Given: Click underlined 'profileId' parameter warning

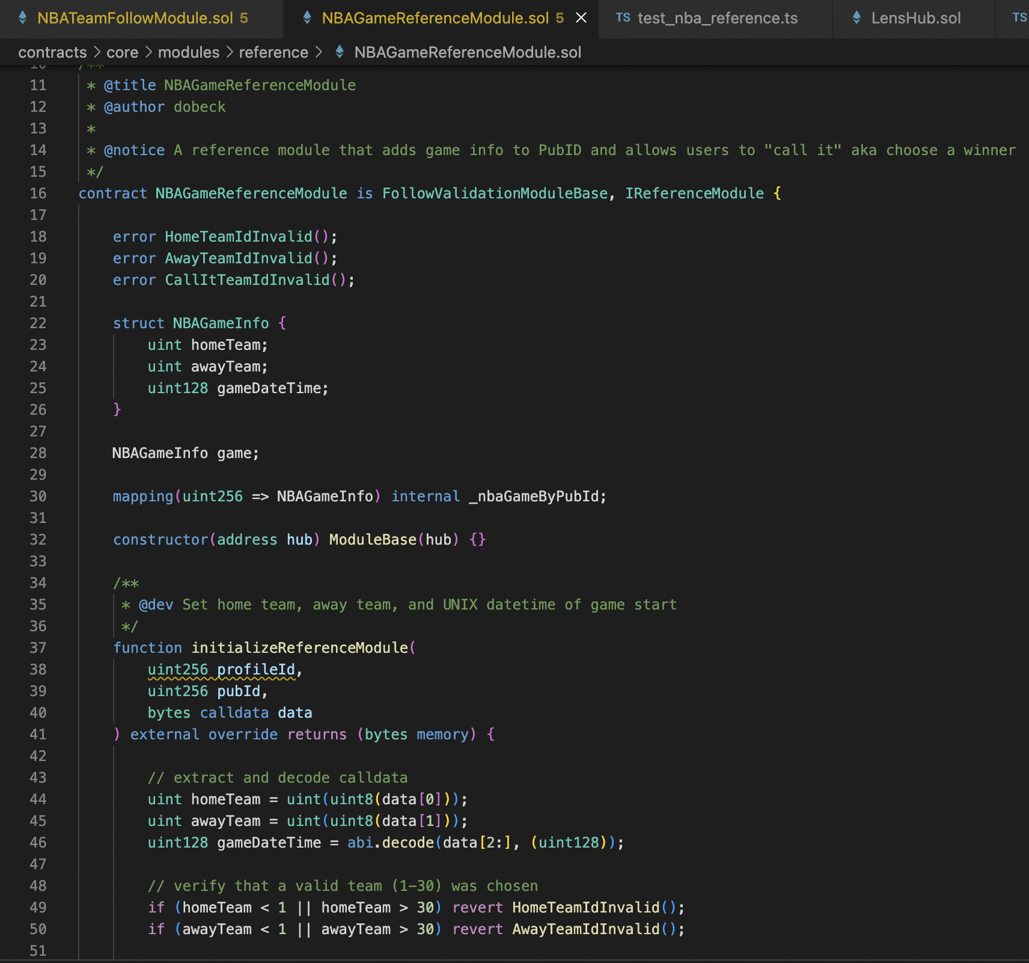Looking at the screenshot, I should tap(256, 670).
